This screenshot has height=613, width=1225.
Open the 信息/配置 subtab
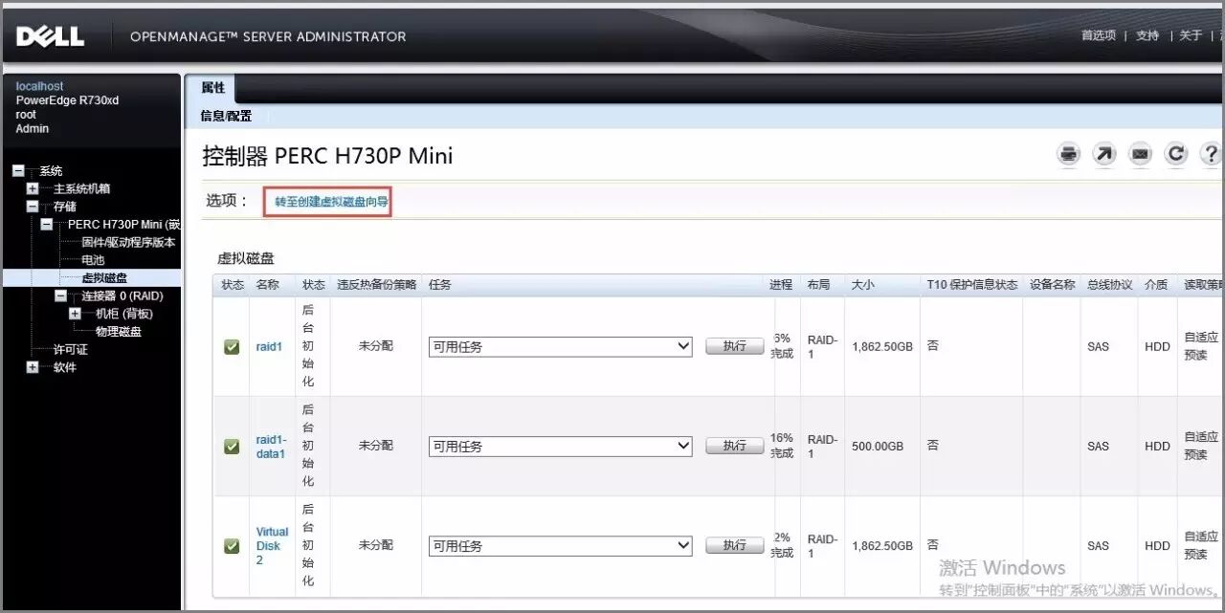(226, 116)
